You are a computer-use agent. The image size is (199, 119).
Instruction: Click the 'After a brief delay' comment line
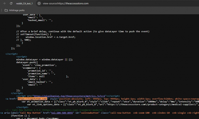pos(83,31)
